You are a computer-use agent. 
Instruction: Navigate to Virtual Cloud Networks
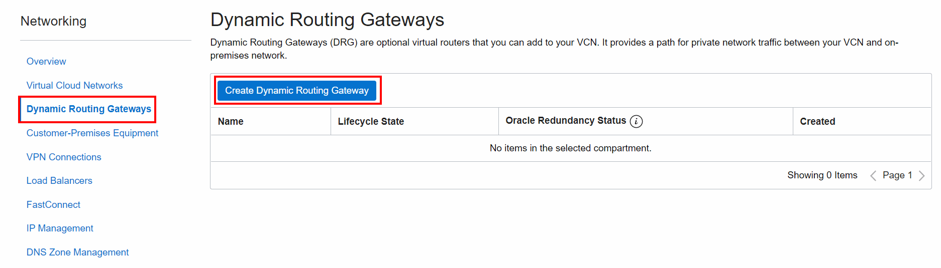tap(74, 86)
